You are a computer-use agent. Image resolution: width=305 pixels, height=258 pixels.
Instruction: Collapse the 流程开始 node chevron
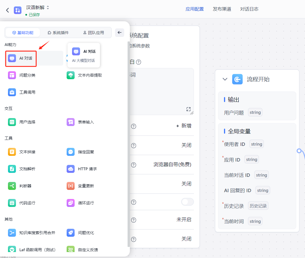pyautogui.click(x=225, y=79)
